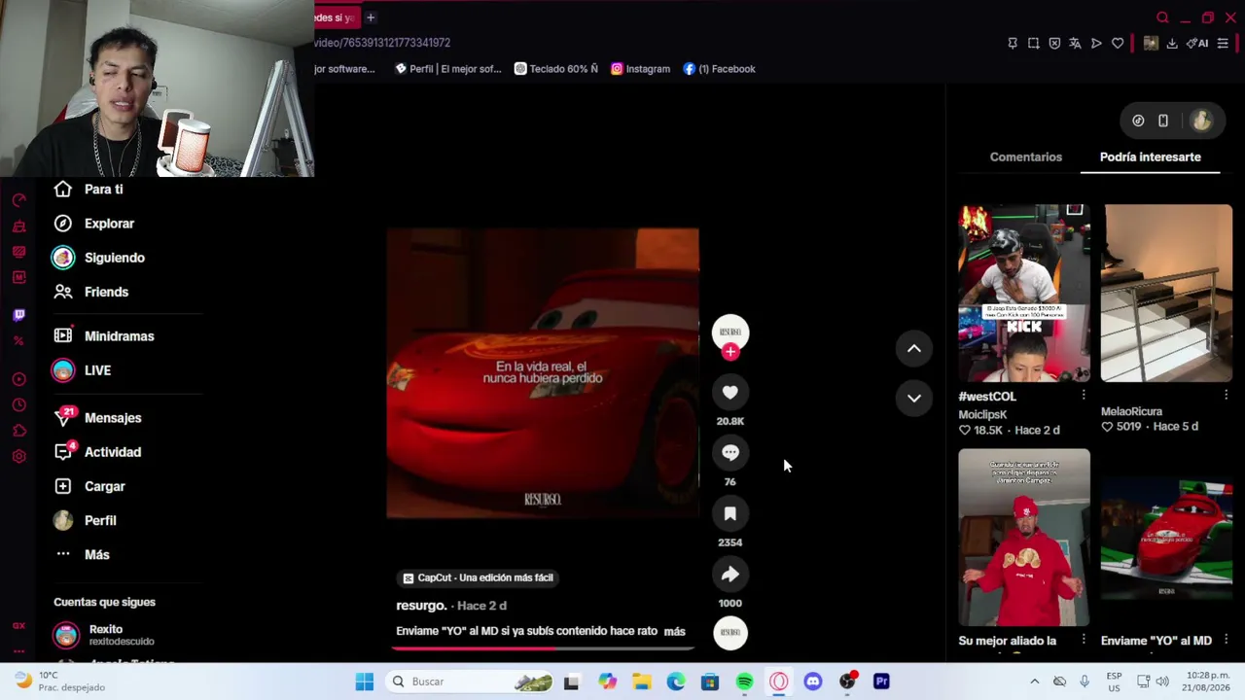Open the Siguiendo feed

click(114, 258)
